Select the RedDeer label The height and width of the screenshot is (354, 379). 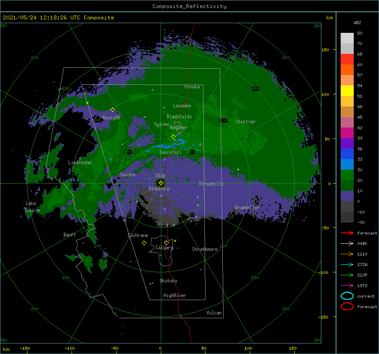point(179,128)
